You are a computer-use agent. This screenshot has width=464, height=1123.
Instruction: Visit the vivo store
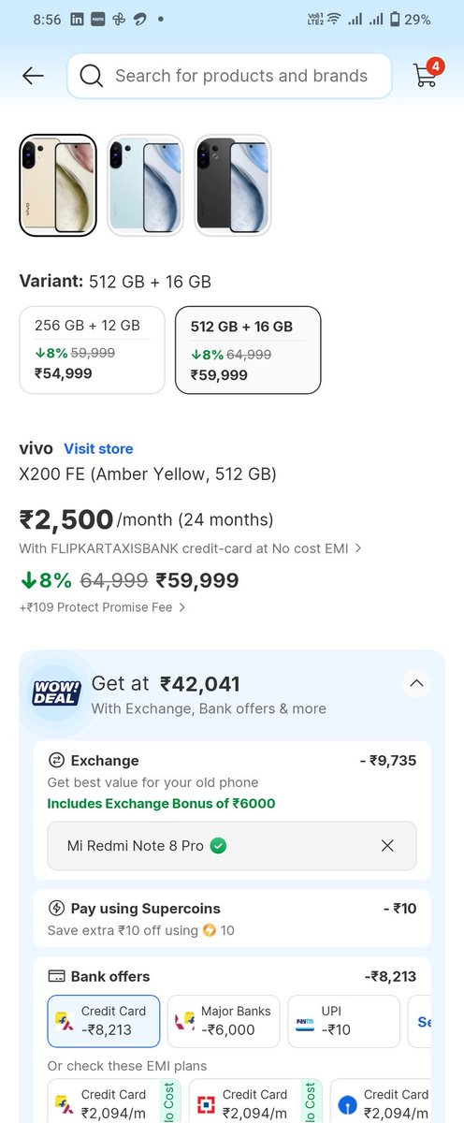coord(98,449)
